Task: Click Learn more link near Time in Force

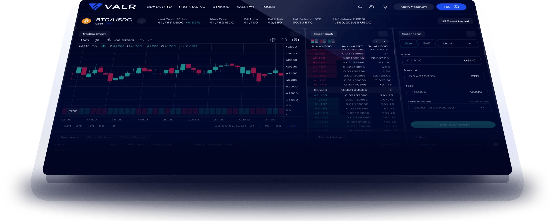Action: click(x=479, y=102)
